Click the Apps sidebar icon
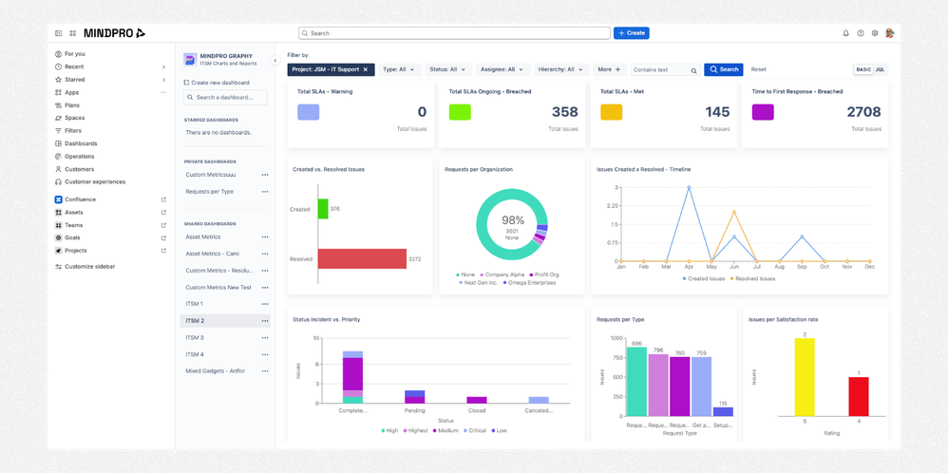The image size is (948, 473). (x=58, y=92)
